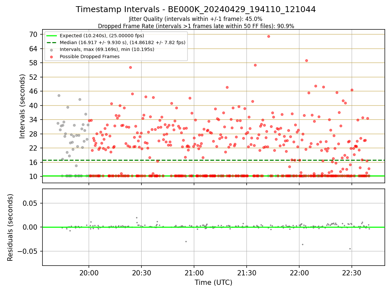Click the '20:30' x-axis tick label
Screen dimensions: 392x294
pos(141,272)
